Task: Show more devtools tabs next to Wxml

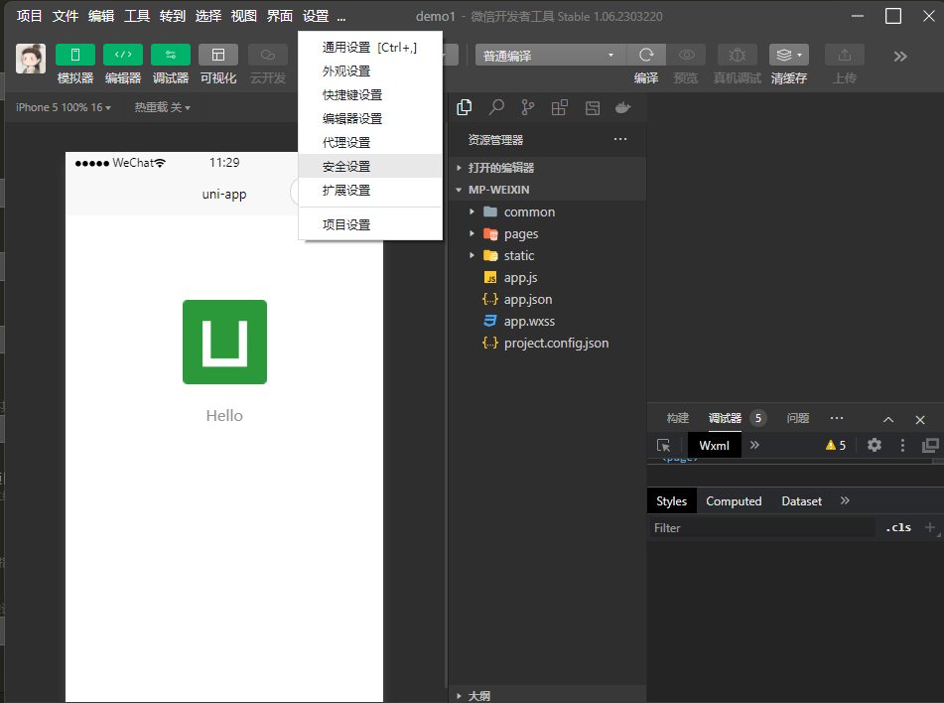Action: click(x=754, y=445)
